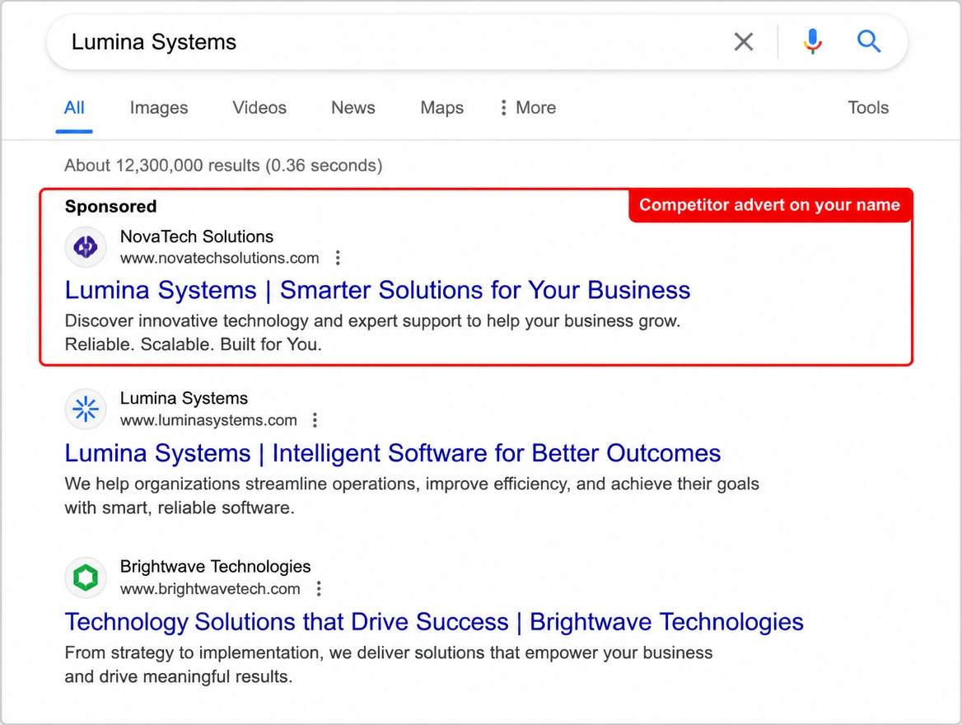This screenshot has width=962, height=725.
Task: Clear the search query with the X icon
Action: click(744, 42)
